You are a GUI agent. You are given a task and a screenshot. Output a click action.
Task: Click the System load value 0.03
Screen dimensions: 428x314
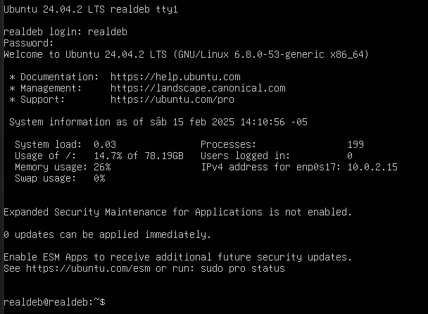105,144
